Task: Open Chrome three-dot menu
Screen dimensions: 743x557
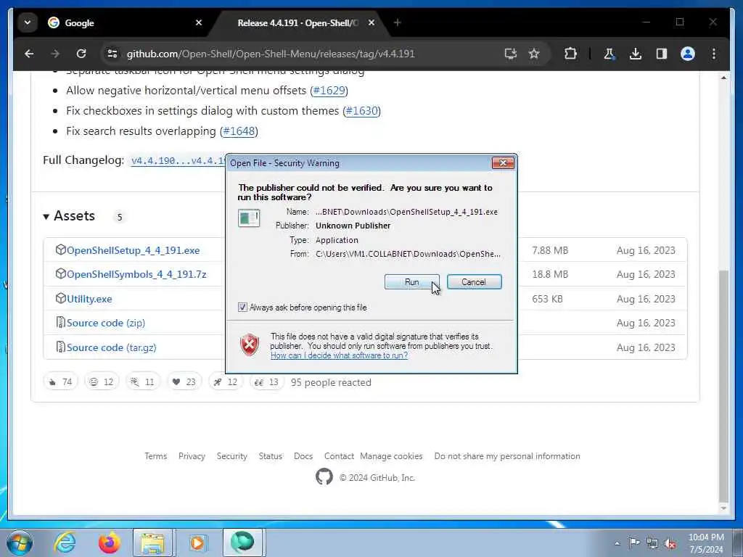Action: pos(714,54)
